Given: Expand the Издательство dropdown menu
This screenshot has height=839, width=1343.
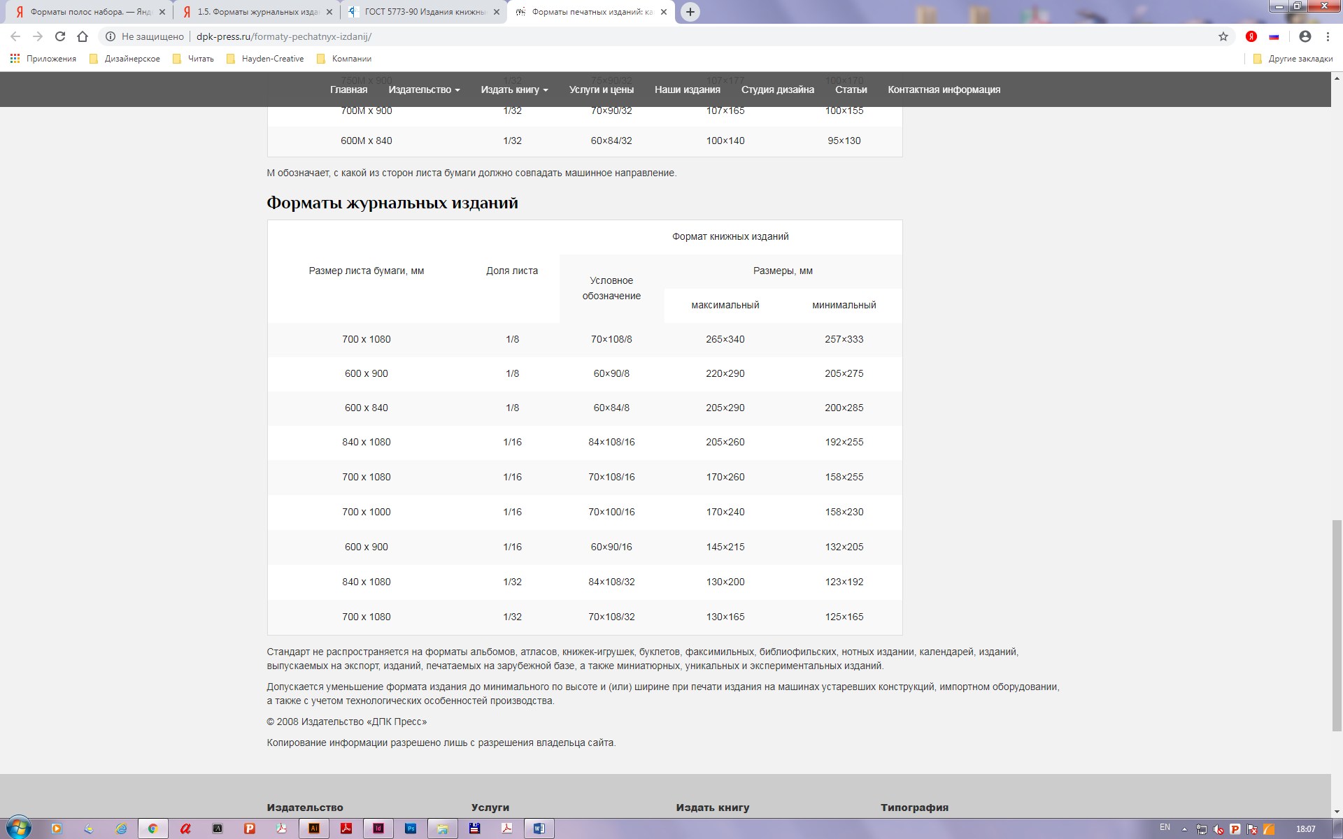Looking at the screenshot, I should pyautogui.click(x=424, y=89).
